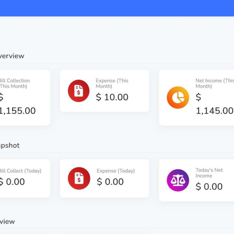Tap the Expense (Today) dollar receipt badge

click(x=78, y=178)
